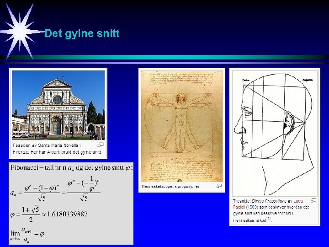329x247 pixels.
Task: Click the slide title 'Det gylne snitt'
Action: click(x=82, y=33)
